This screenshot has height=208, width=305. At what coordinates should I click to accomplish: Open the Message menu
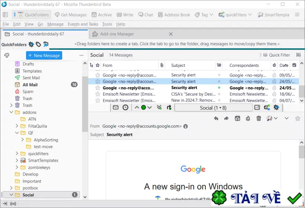point(55,24)
